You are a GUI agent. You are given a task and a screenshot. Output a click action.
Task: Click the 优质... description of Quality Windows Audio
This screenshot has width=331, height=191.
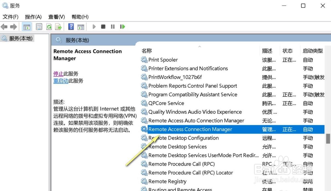point(269,112)
